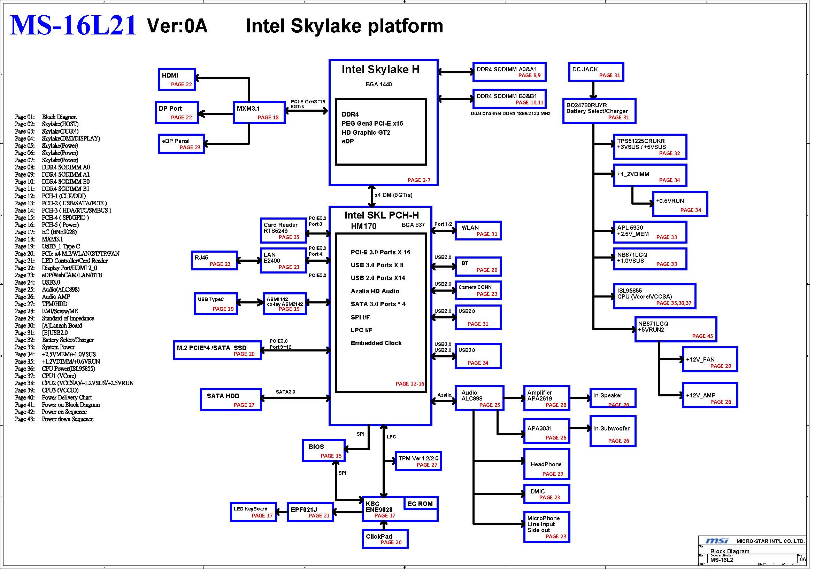Viewport: 815px width, 570px height.
Task: Click the BGA 1440 label
Action: 379,84
